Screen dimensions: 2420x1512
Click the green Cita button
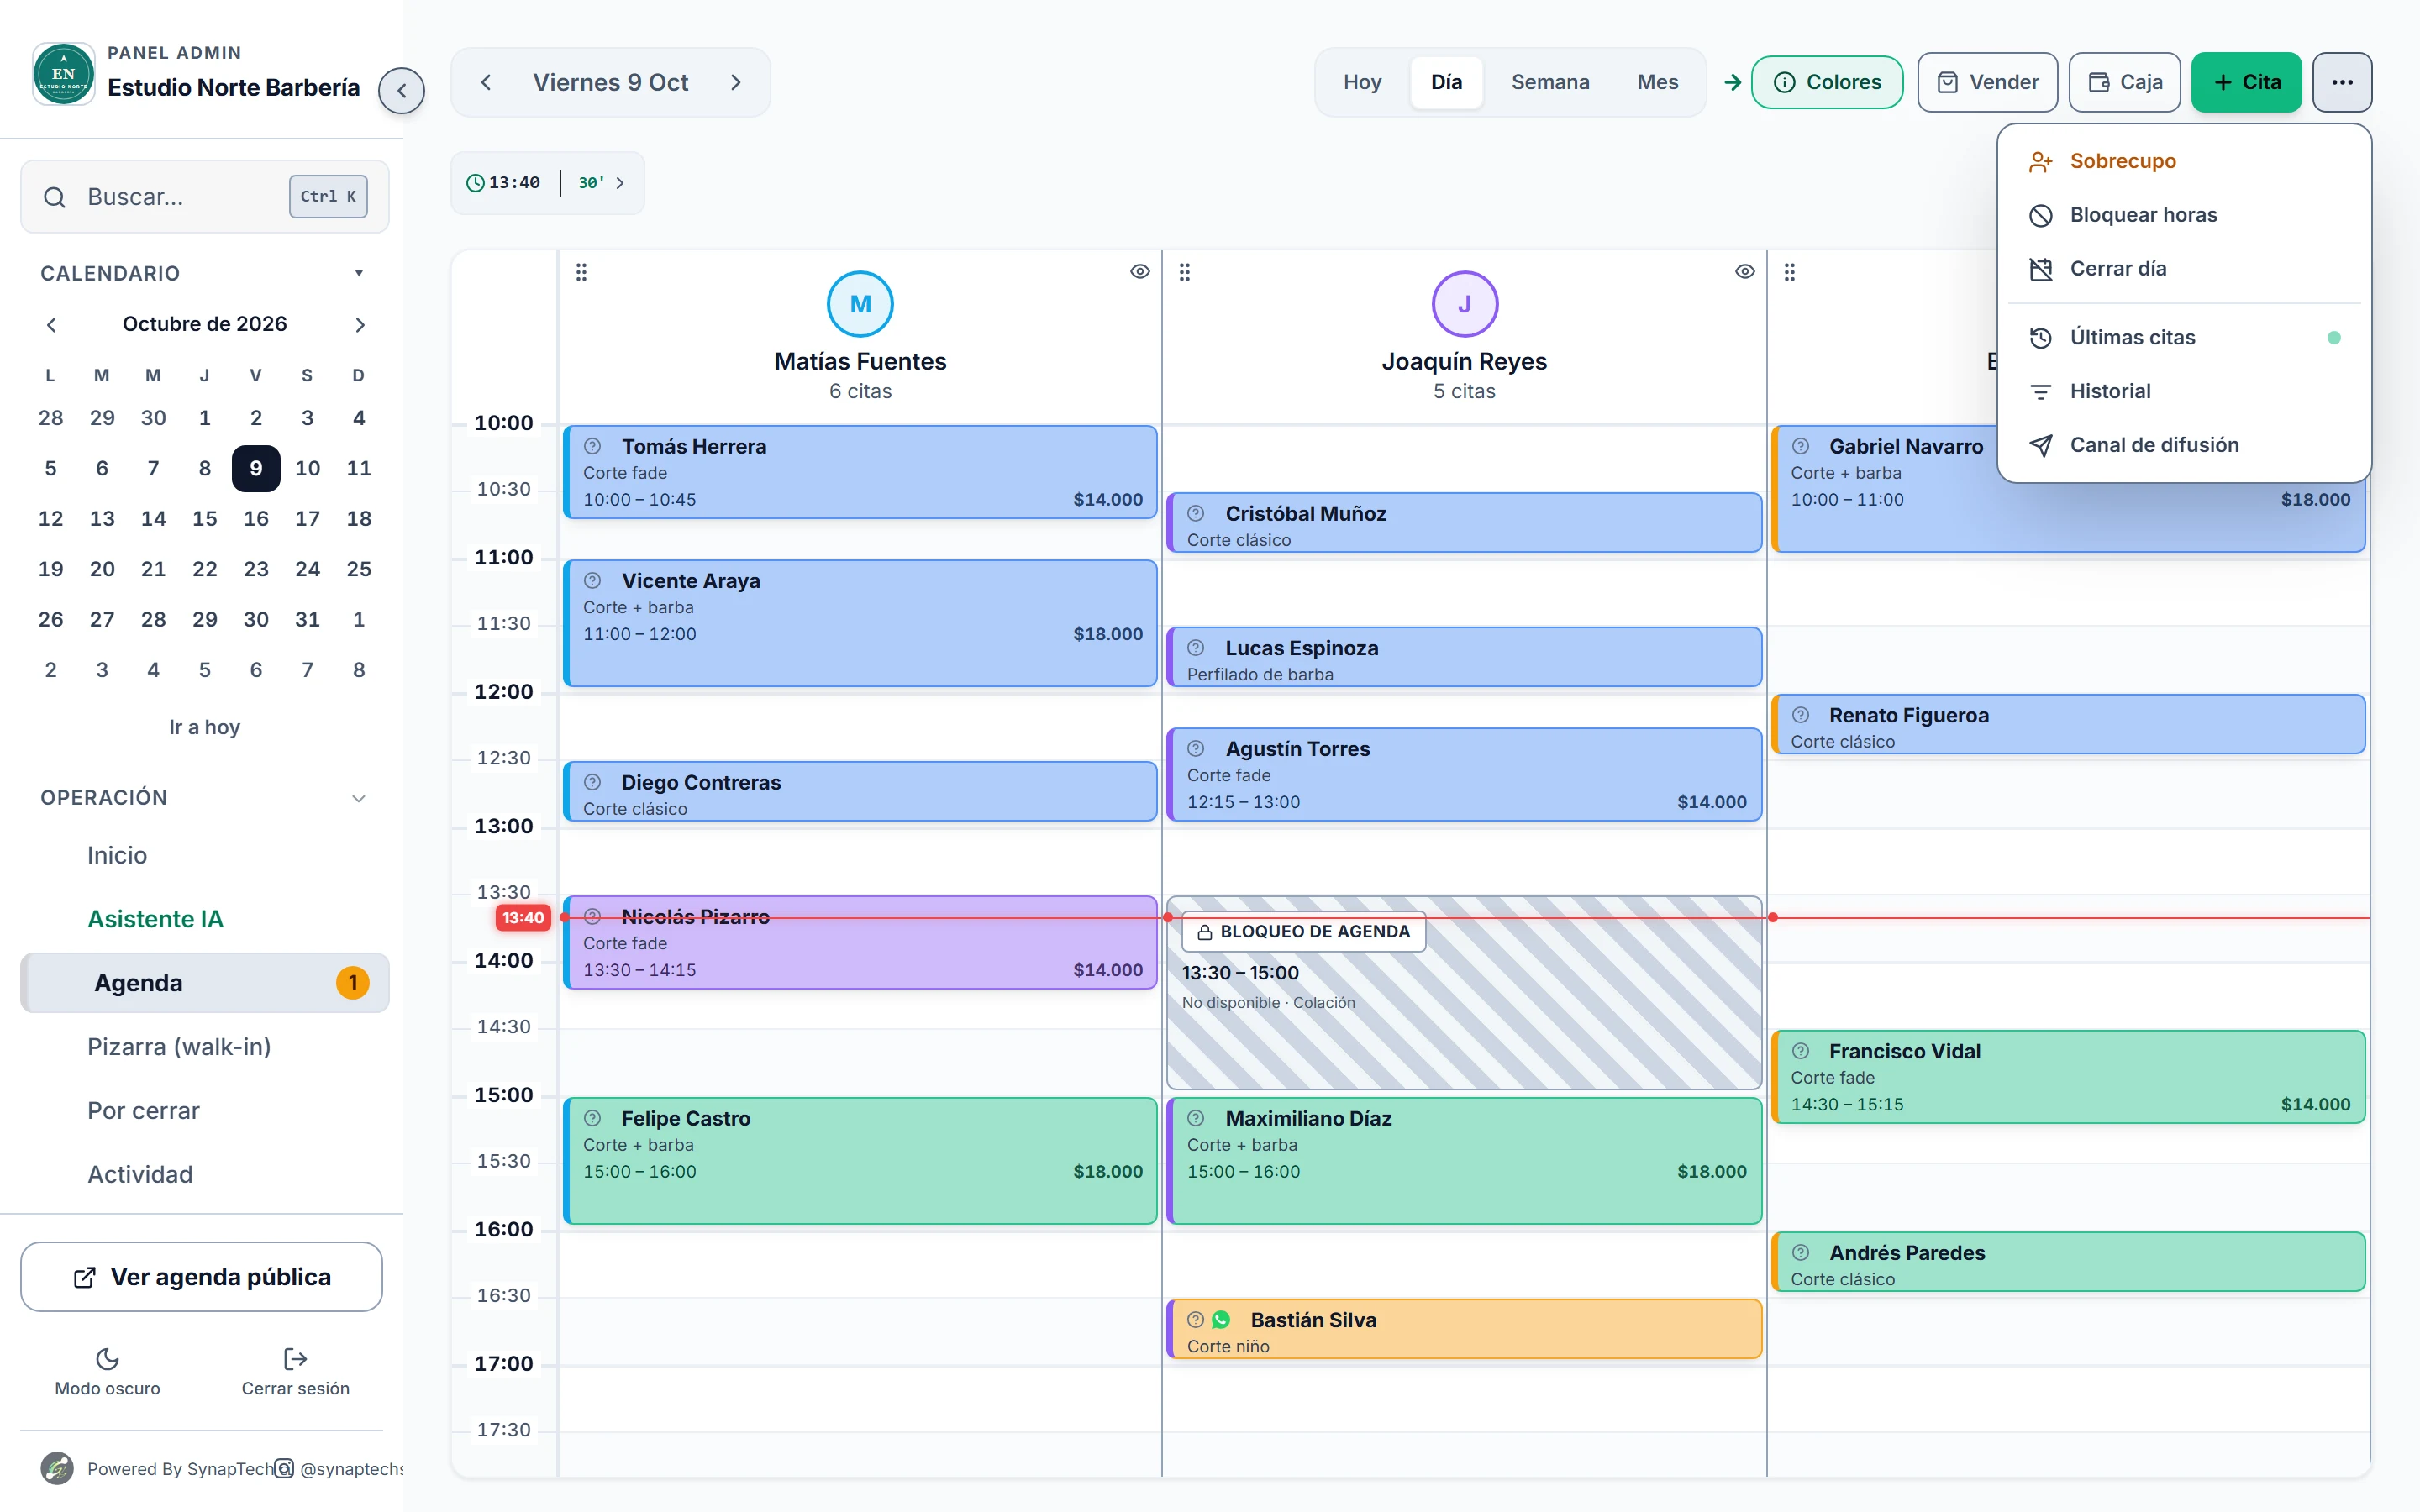click(2246, 82)
